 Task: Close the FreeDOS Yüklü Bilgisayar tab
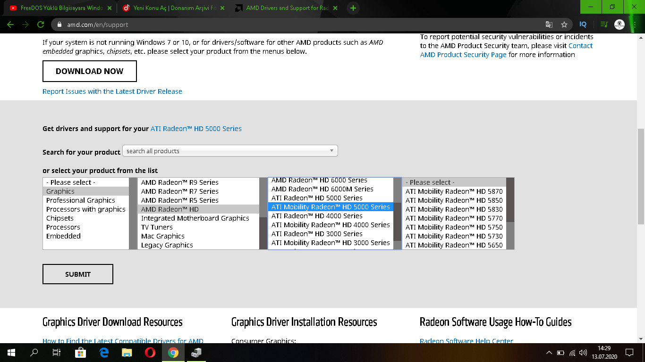coord(110,8)
